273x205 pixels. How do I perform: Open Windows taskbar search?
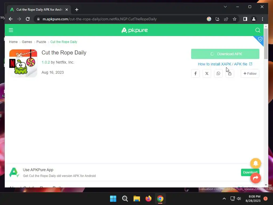click(125, 199)
